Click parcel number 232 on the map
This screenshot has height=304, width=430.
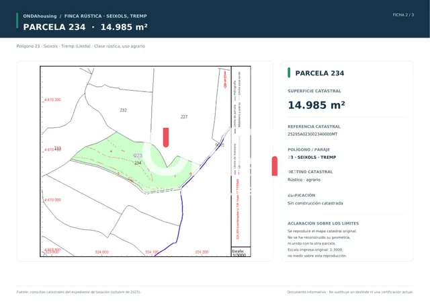pos(123,110)
